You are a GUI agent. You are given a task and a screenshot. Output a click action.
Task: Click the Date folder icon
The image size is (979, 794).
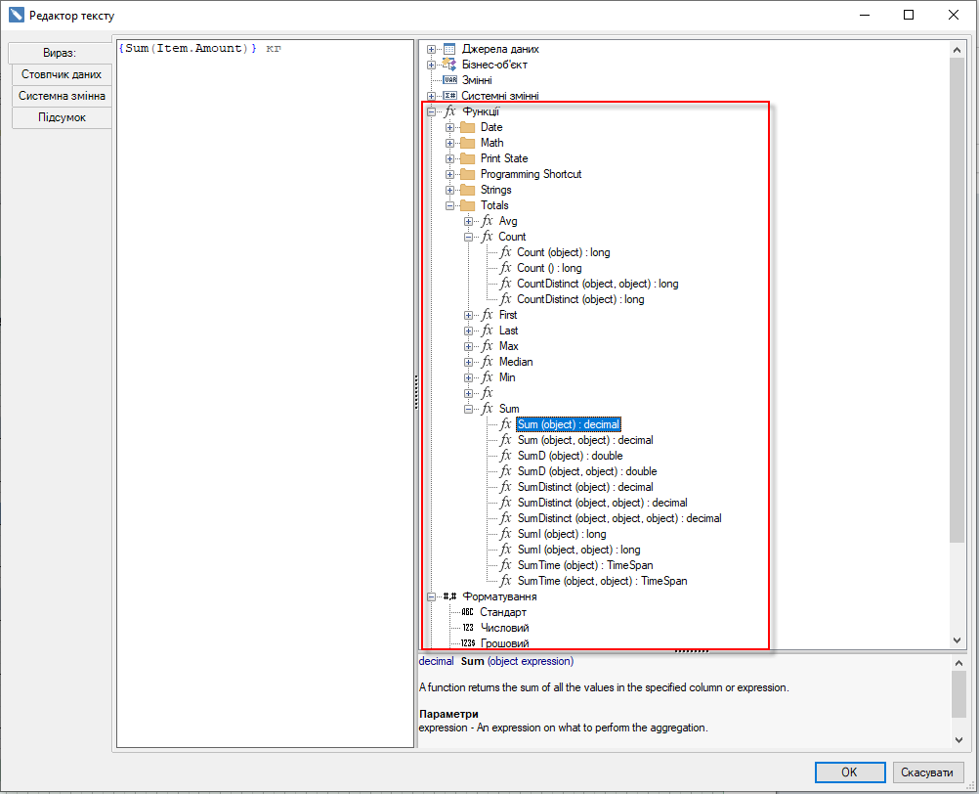[467, 127]
